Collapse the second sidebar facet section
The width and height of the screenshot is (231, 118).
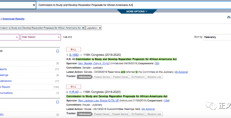(x=58, y=102)
